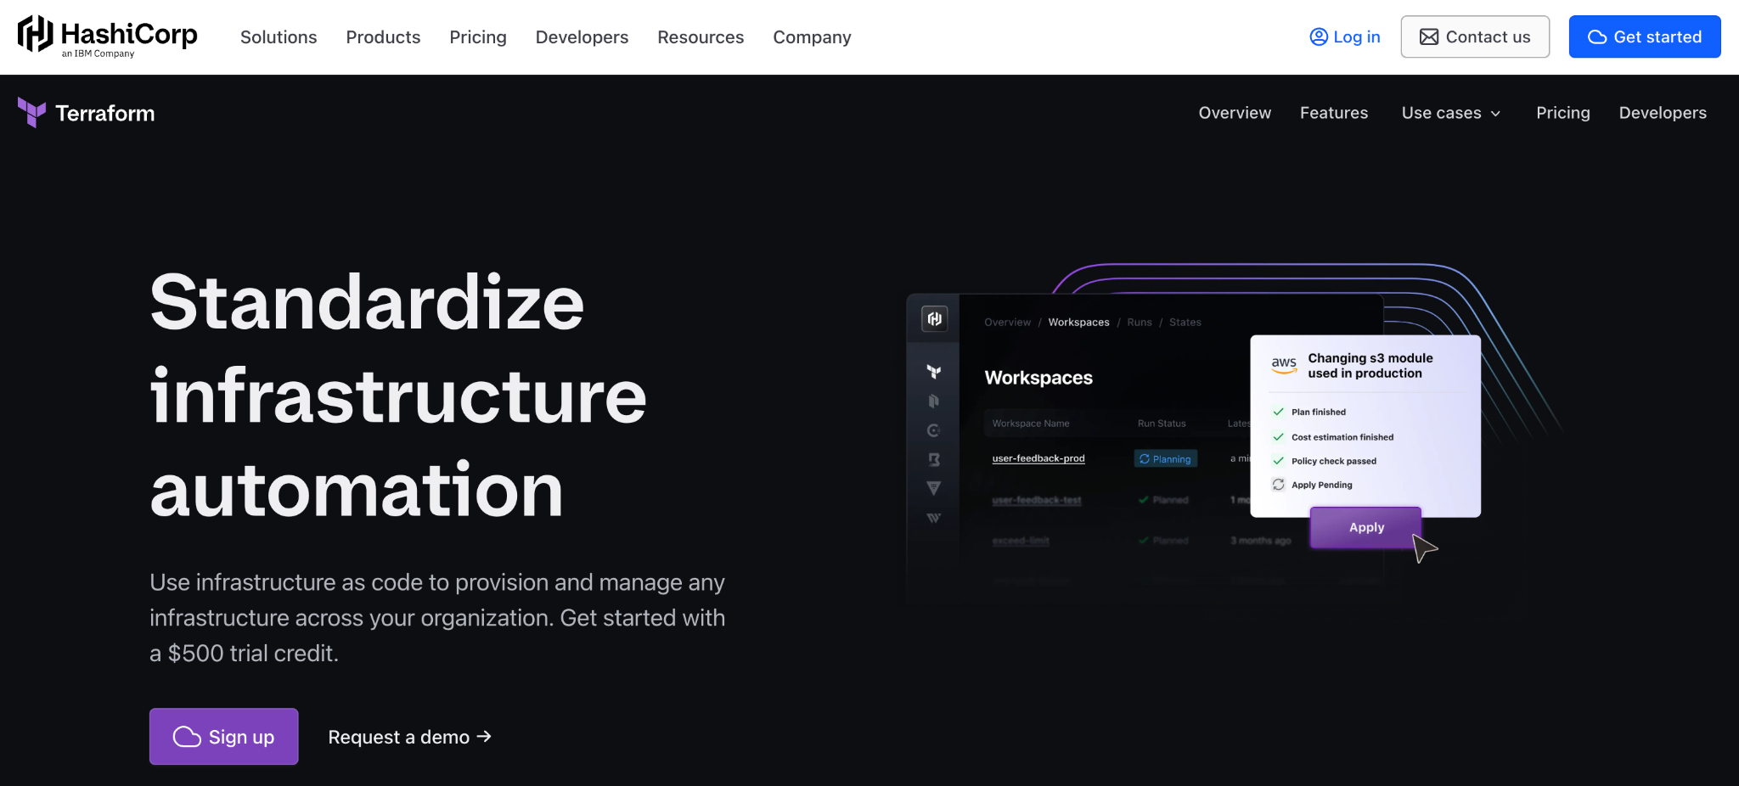Click the user-feedback-prod workspace link
The image size is (1739, 786).
coord(1038,458)
